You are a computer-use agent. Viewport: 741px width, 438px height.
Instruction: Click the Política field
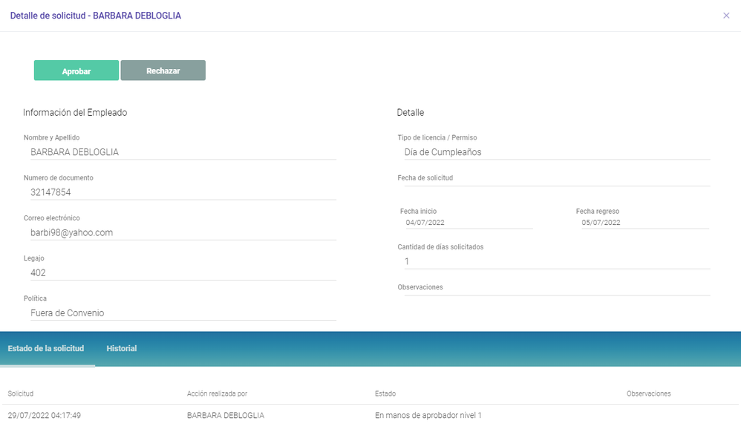183,313
